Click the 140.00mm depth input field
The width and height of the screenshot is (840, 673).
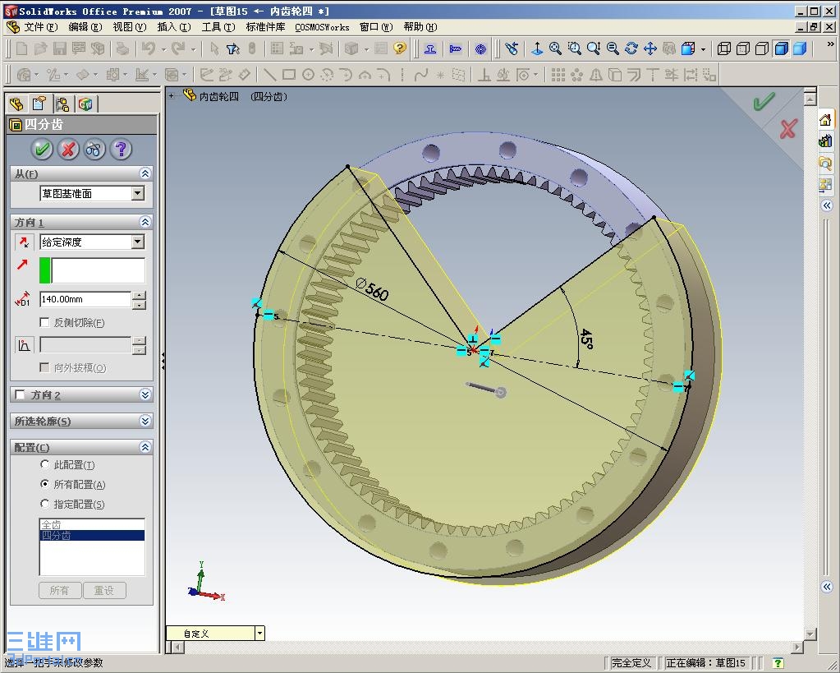tap(85, 299)
